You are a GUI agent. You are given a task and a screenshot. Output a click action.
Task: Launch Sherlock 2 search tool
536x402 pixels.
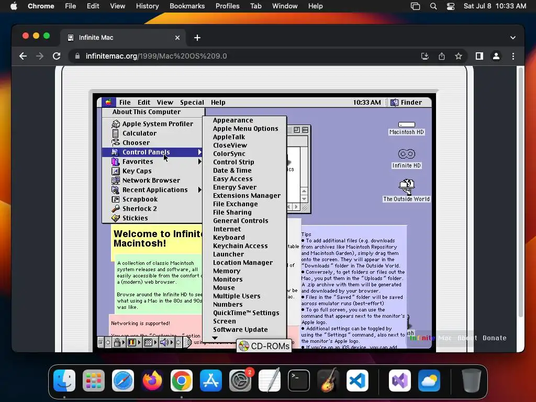(152, 208)
